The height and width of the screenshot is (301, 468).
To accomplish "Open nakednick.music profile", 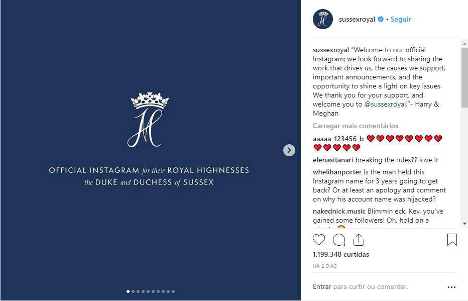I will 339,212.
